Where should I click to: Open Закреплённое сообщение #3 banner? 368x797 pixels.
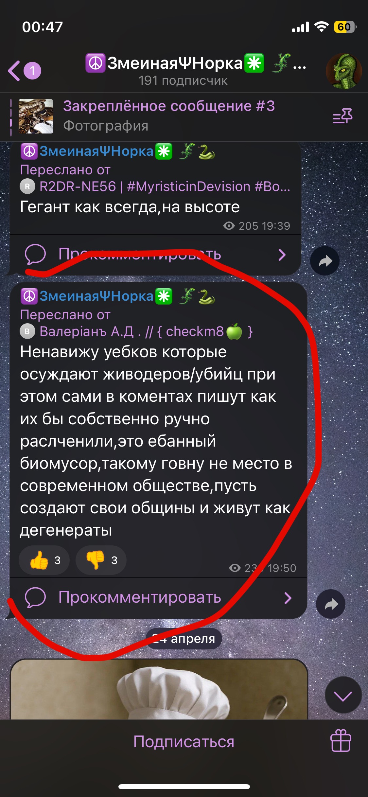pos(169,116)
